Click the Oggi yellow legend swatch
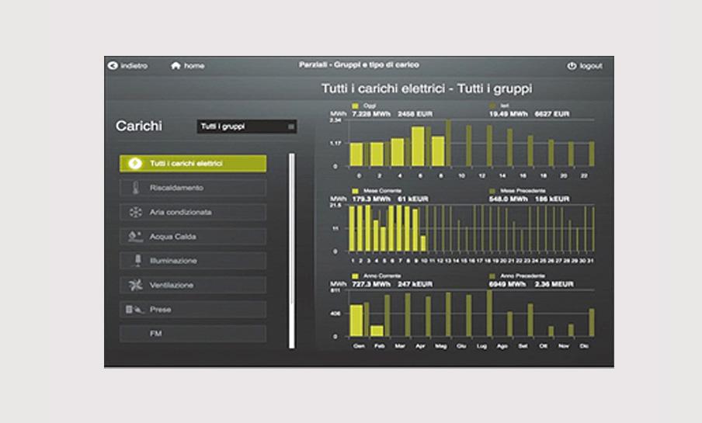This screenshot has height=423, width=702. click(x=356, y=106)
